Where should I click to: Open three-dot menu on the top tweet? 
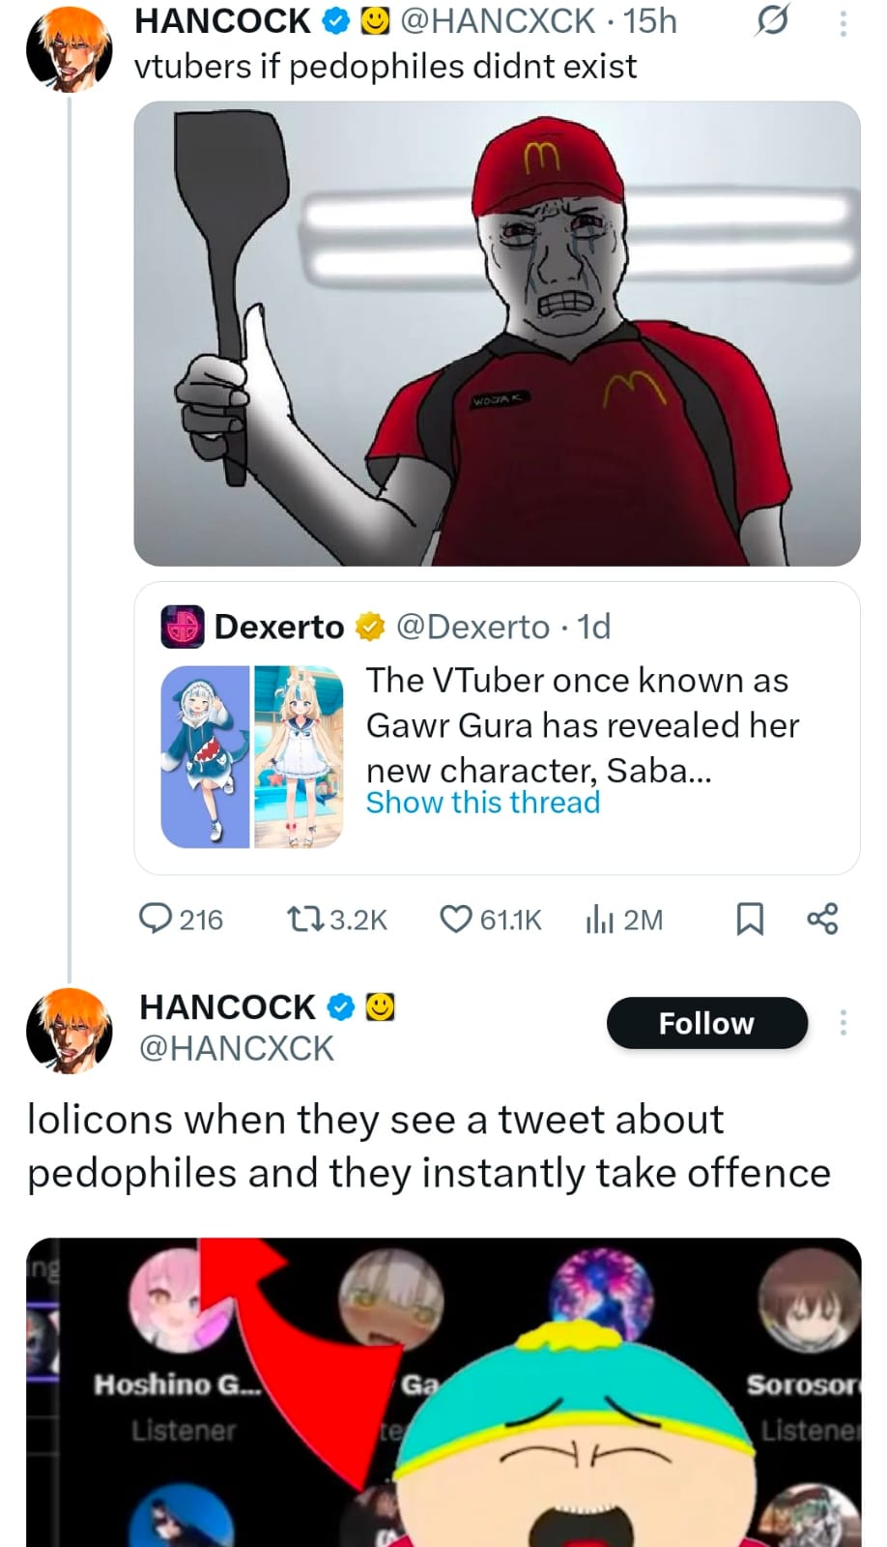coord(844,23)
